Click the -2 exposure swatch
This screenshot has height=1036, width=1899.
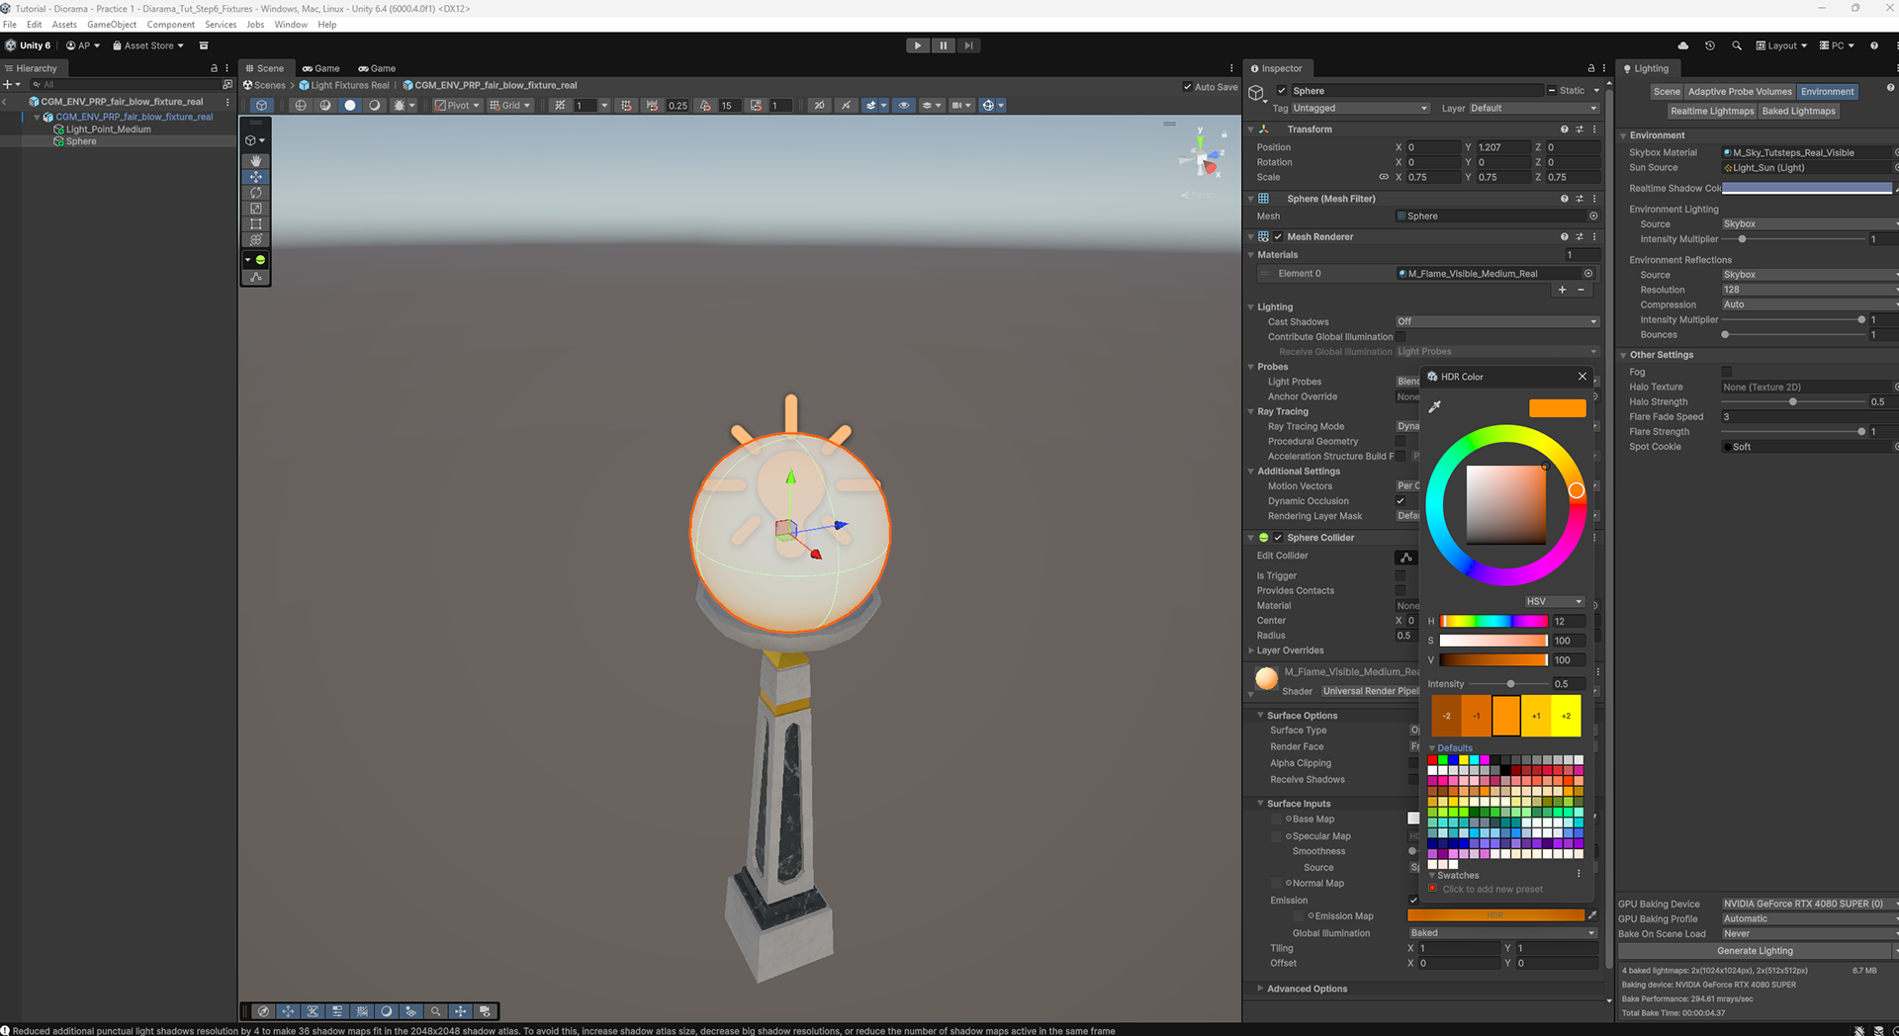[x=1446, y=716]
